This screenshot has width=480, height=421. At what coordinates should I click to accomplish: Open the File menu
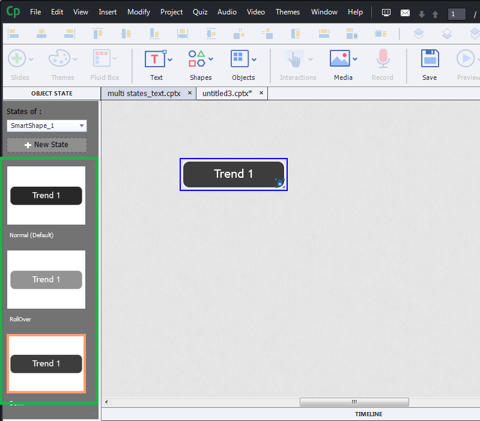coord(35,12)
